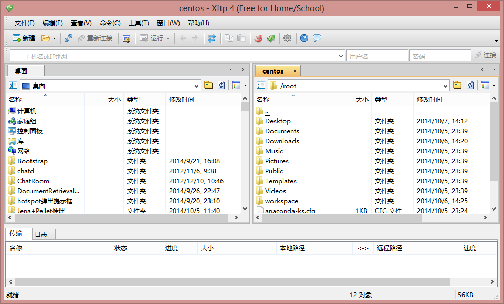Click the connect link icon in toolbar
504x304 pixels.
coord(68,38)
